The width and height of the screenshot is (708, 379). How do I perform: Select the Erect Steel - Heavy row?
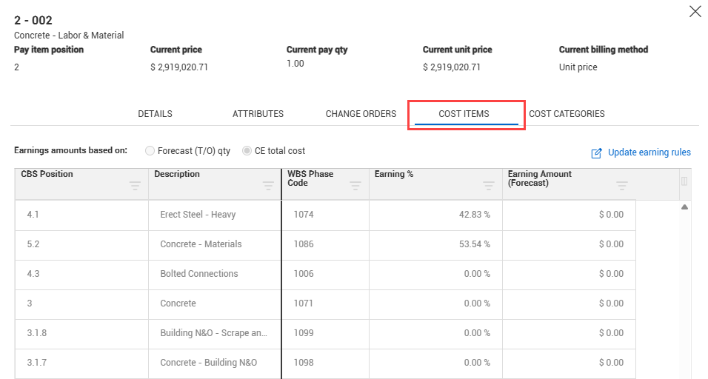click(x=325, y=215)
